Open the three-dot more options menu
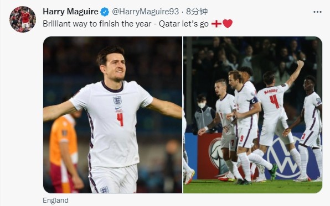Screen dimensions: 330x206 317,12
